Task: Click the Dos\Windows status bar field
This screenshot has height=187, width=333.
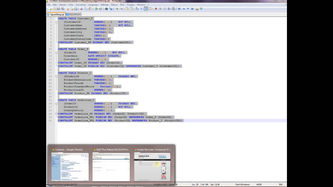Action: (x=242, y=184)
